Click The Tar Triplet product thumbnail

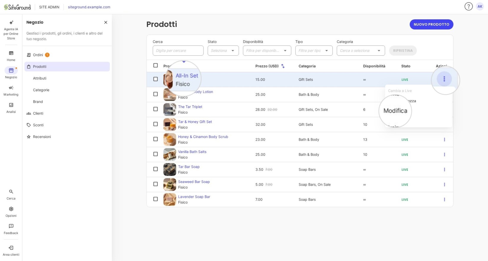coord(170,109)
